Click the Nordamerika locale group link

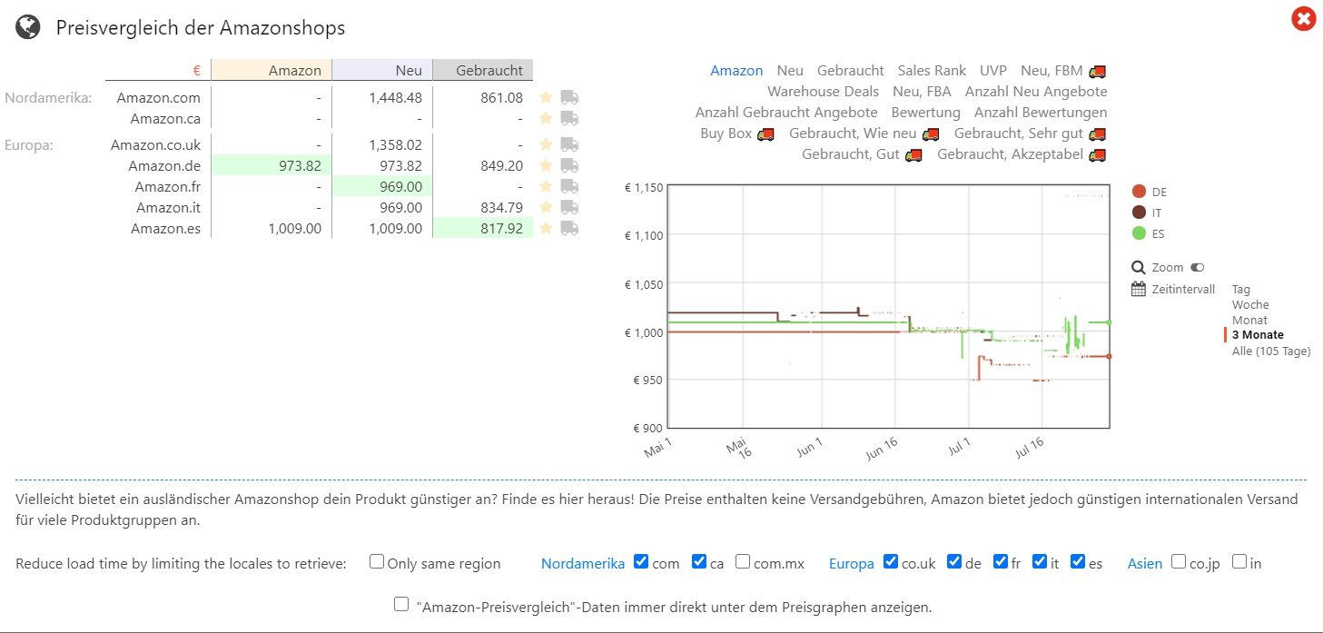[x=583, y=564]
